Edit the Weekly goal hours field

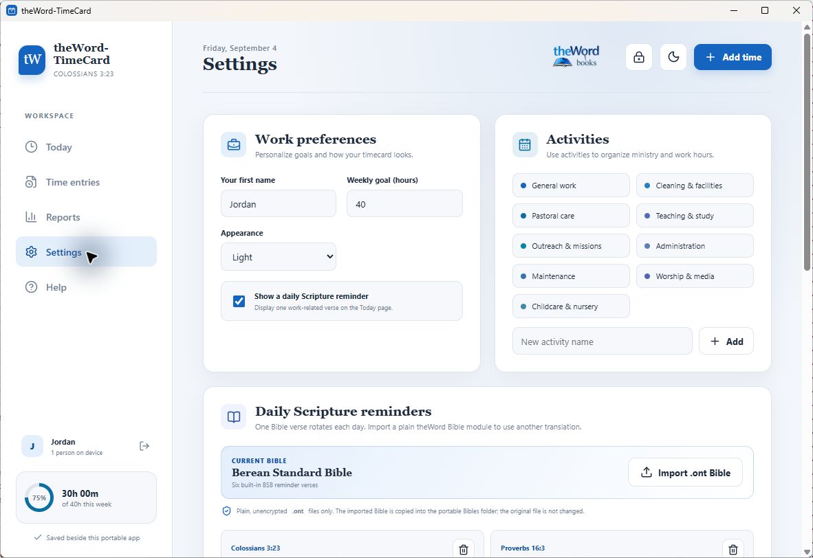tap(404, 203)
